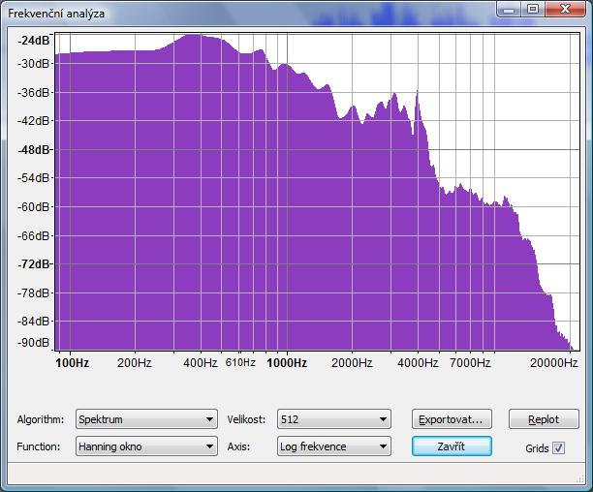Expand the Function dropdown with Hanning okno

(146, 446)
